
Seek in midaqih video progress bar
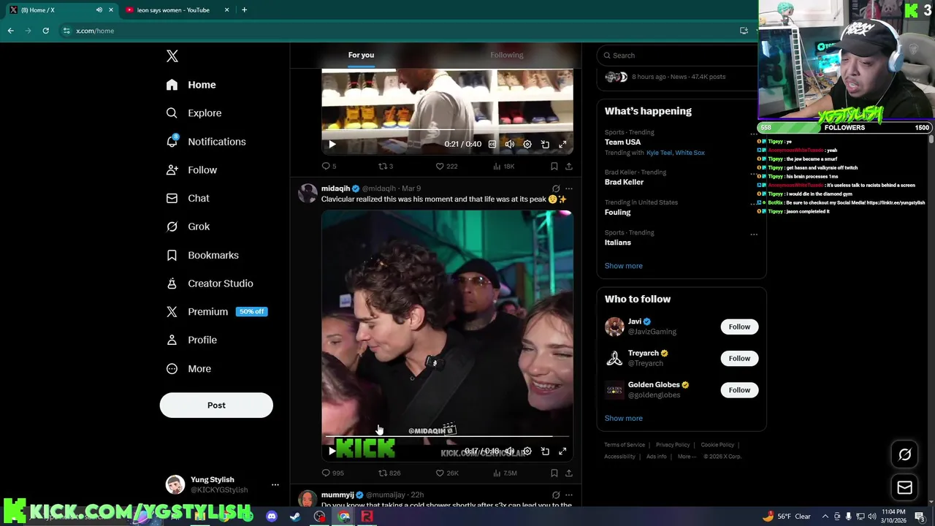[x=447, y=437]
